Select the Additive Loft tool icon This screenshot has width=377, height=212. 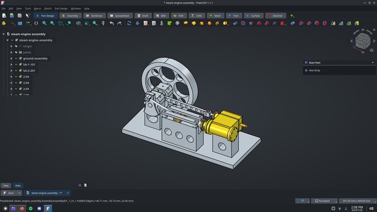click(x=201, y=24)
